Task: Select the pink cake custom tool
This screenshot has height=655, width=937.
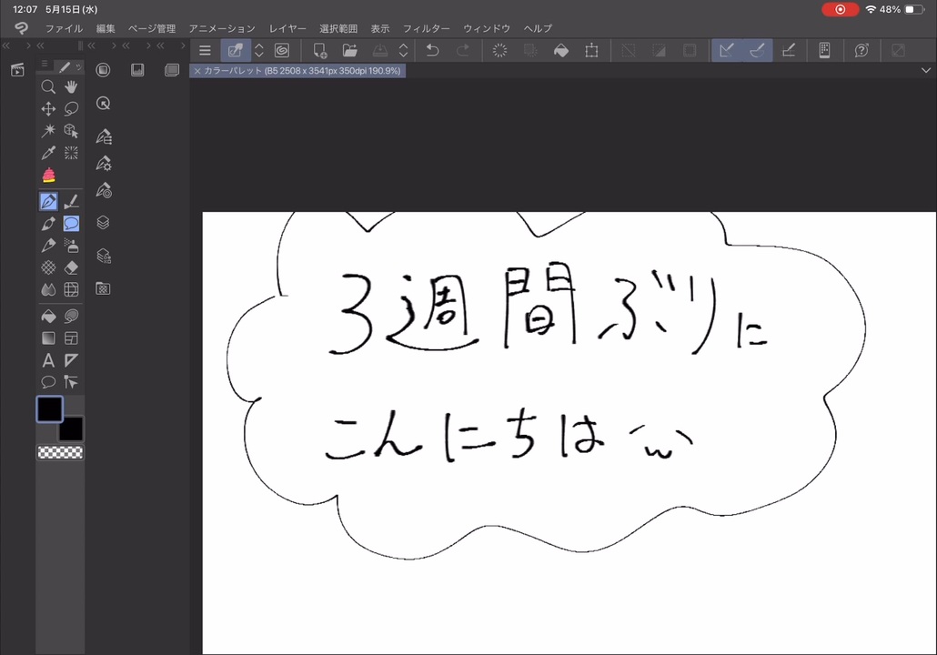Action: tap(48, 175)
